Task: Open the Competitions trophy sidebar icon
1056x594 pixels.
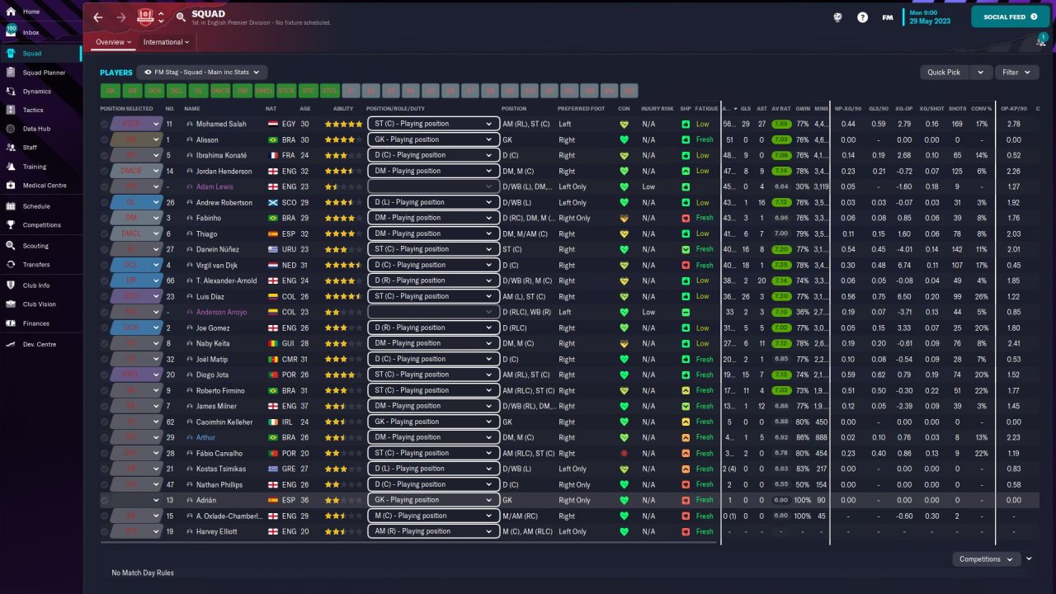Action: click(11, 224)
